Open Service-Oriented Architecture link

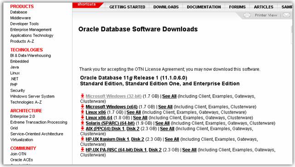click(37, 134)
